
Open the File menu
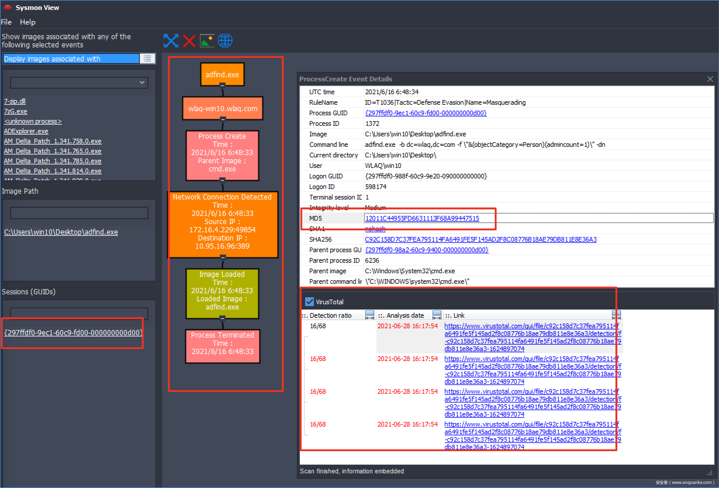point(6,22)
